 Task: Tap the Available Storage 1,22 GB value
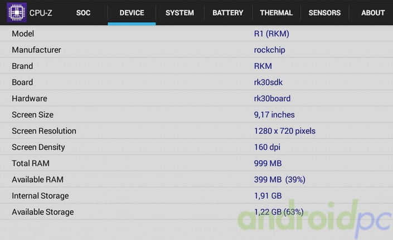pyautogui.click(x=279, y=212)
